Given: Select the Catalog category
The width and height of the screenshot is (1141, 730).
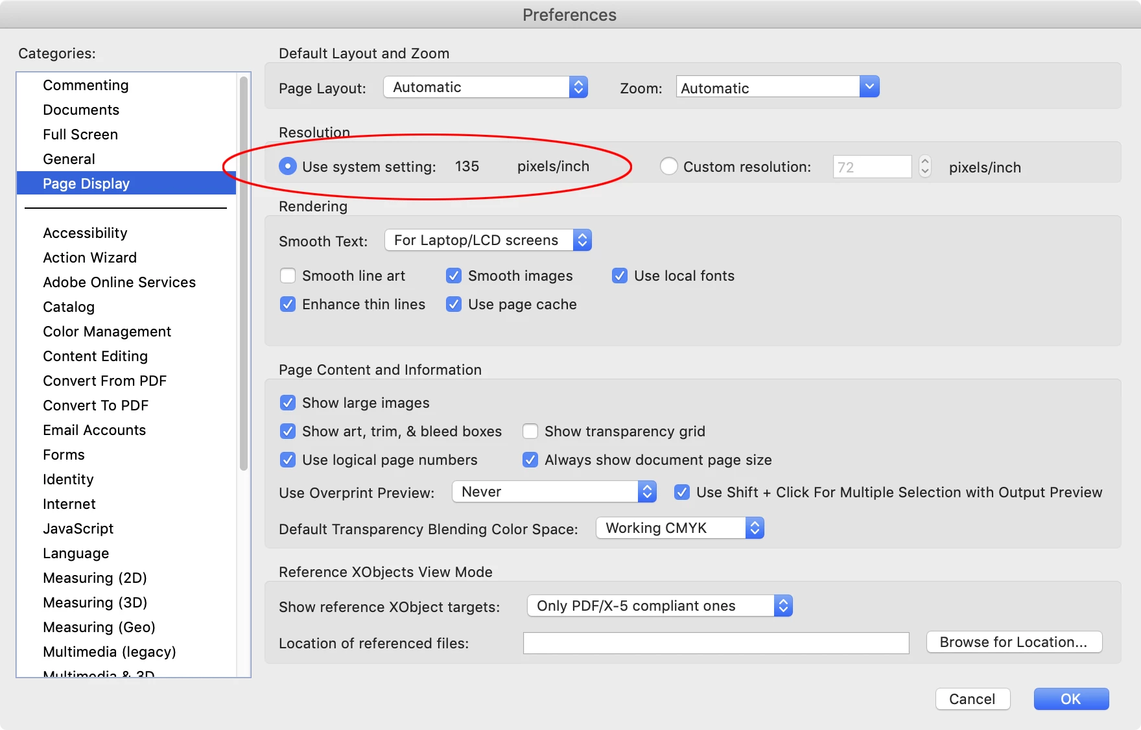Looking at the screenshot, I should tap(126, 307).
